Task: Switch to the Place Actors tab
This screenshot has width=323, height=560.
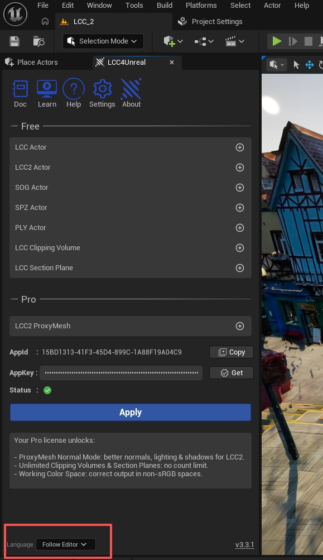Action: [x=31, y=62]
